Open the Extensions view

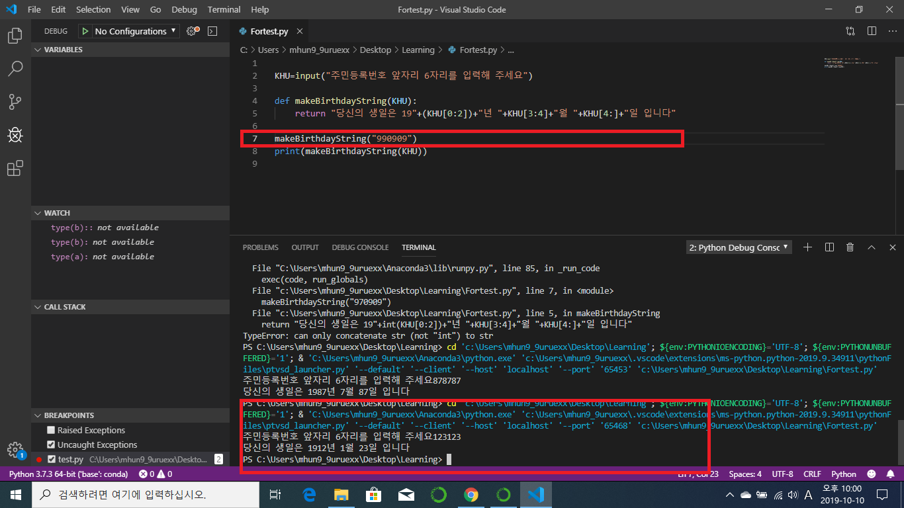pos(15,168)
